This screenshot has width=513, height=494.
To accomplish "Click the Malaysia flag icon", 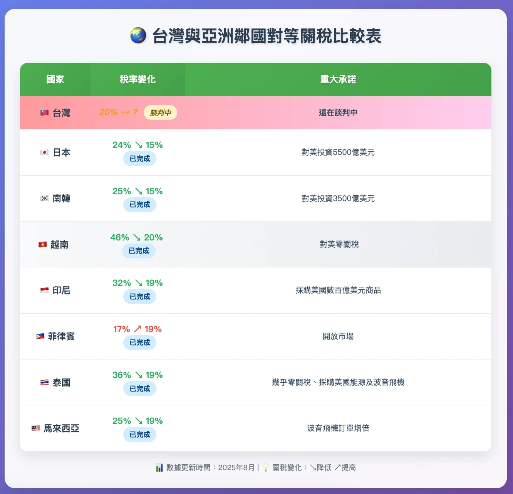I will 35,428.
